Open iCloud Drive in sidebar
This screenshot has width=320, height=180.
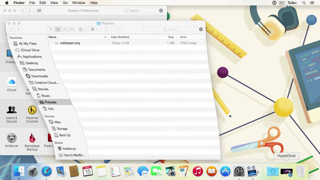tap(27, 50)
